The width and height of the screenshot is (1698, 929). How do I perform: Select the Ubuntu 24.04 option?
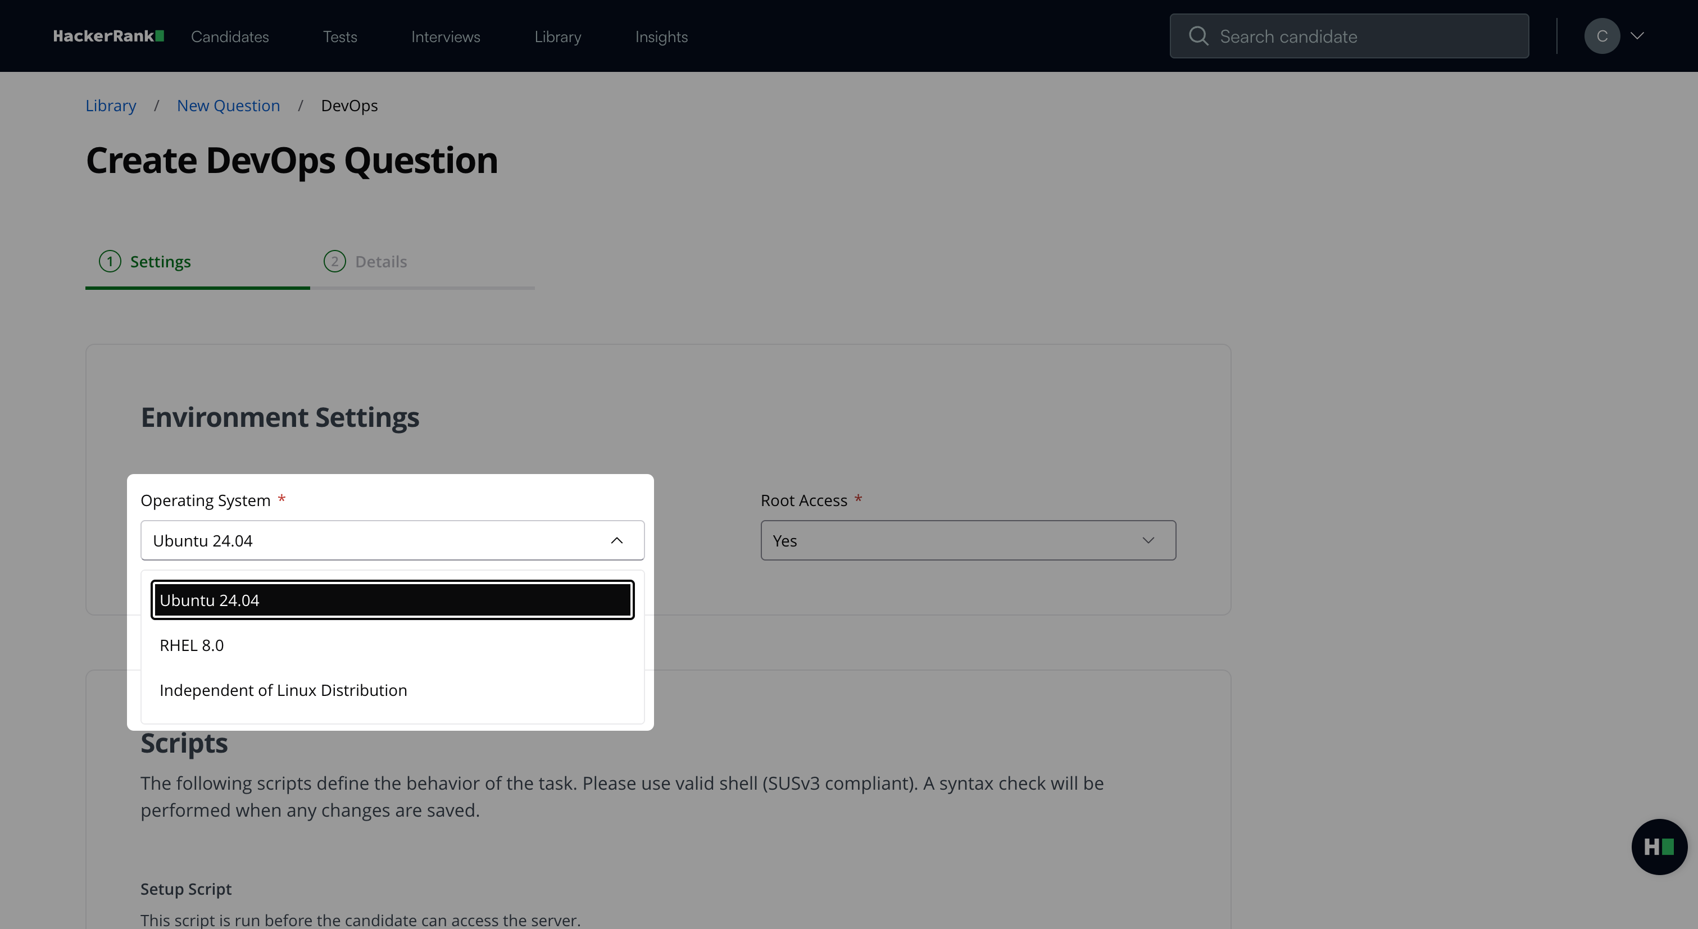(x=392, y=600)
